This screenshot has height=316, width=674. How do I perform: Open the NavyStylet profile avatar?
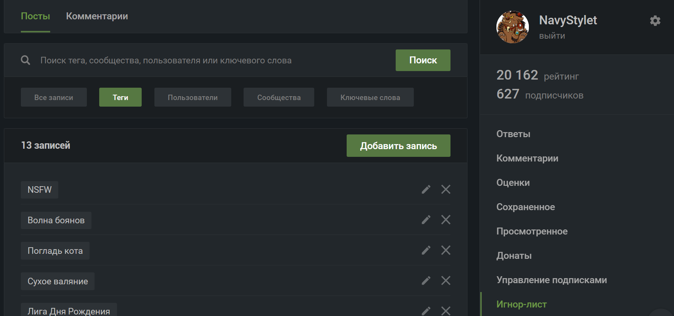tap(513, 27)
